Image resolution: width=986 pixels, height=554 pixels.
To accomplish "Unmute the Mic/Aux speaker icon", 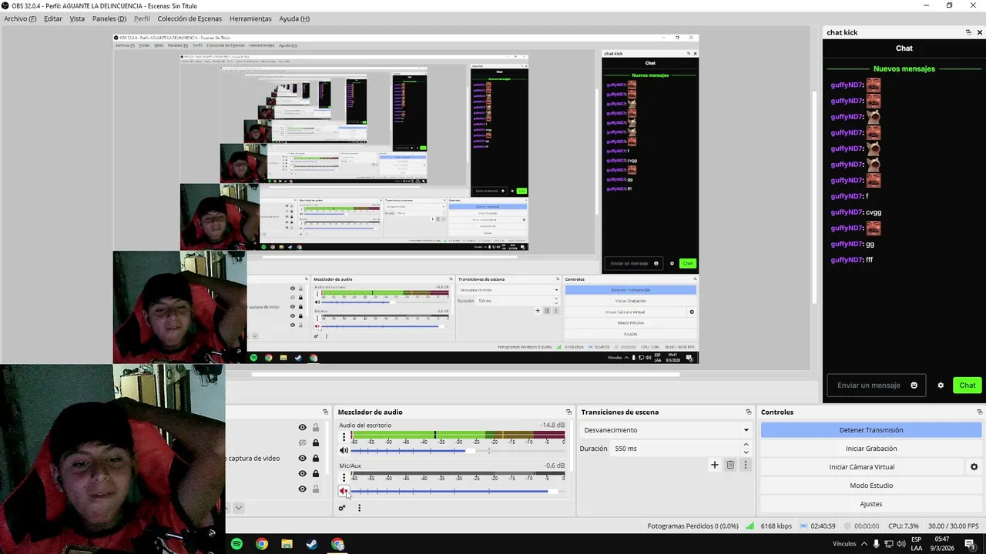I will [344, 490].
